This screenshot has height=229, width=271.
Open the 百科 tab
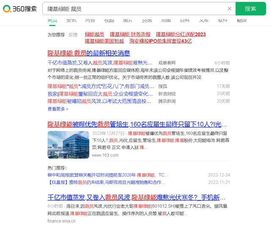tap(185, 21)
